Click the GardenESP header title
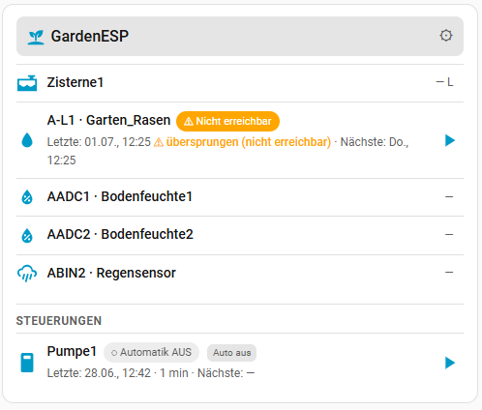This screenshot has width=482, height=410. pos(90,36)
